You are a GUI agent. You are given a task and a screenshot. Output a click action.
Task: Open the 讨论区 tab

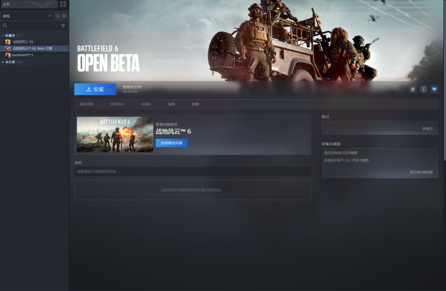tap(146, 104)
